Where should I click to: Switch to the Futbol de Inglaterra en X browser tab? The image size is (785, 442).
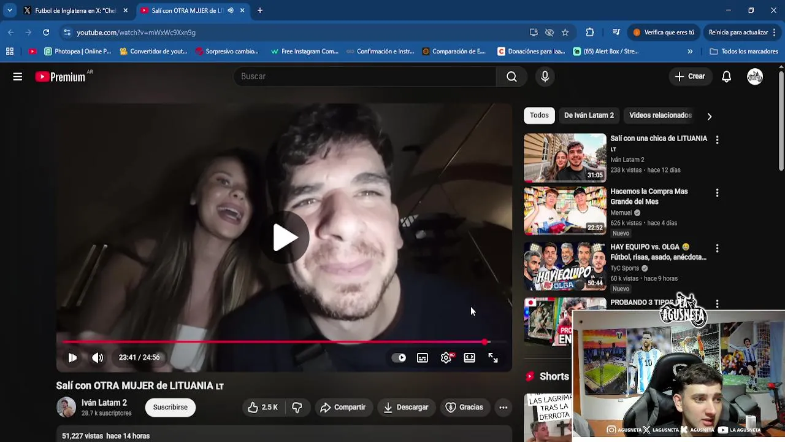point(75,10)
